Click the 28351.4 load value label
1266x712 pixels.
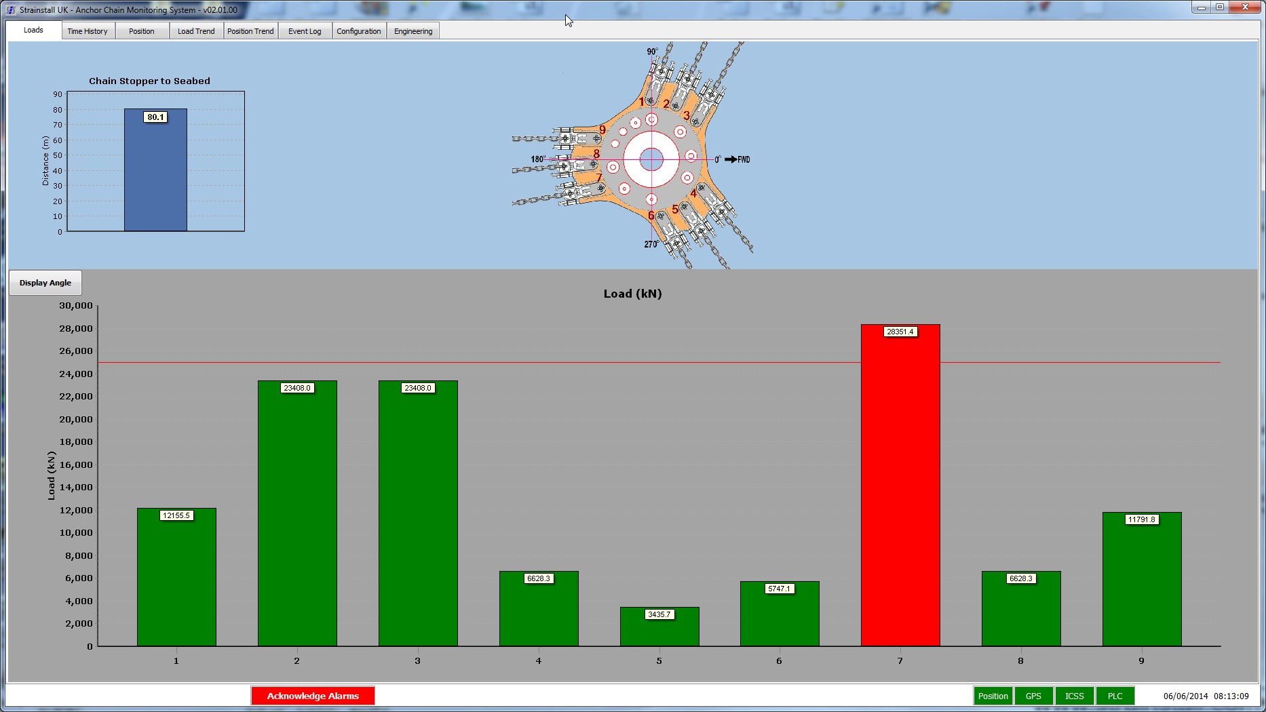click(x=900, y=332)
